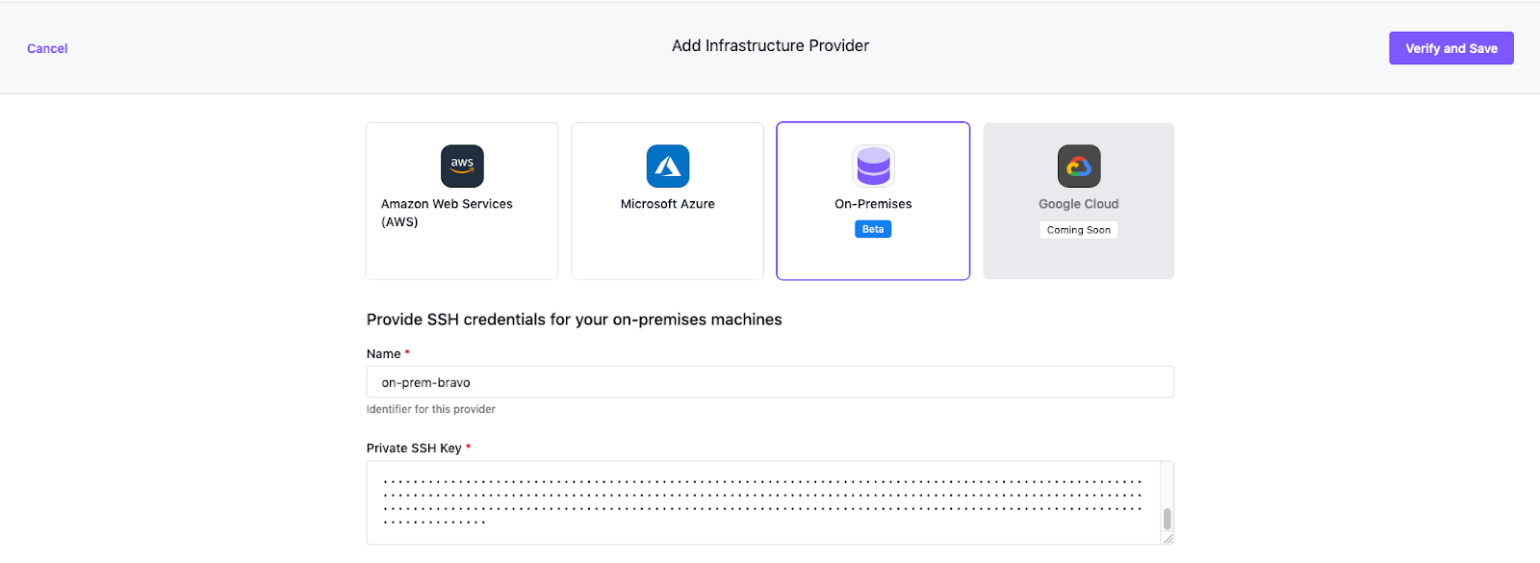Select the Amazon Web Services (AWS) label
This screenshot has width=1540, height=563.
coord(447,213)
